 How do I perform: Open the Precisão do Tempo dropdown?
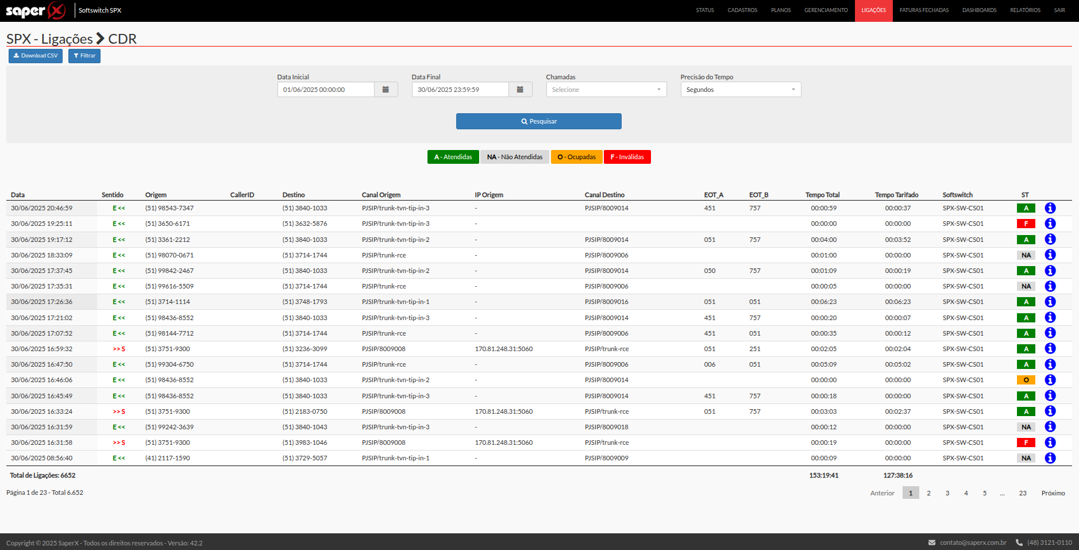[741, 90]
